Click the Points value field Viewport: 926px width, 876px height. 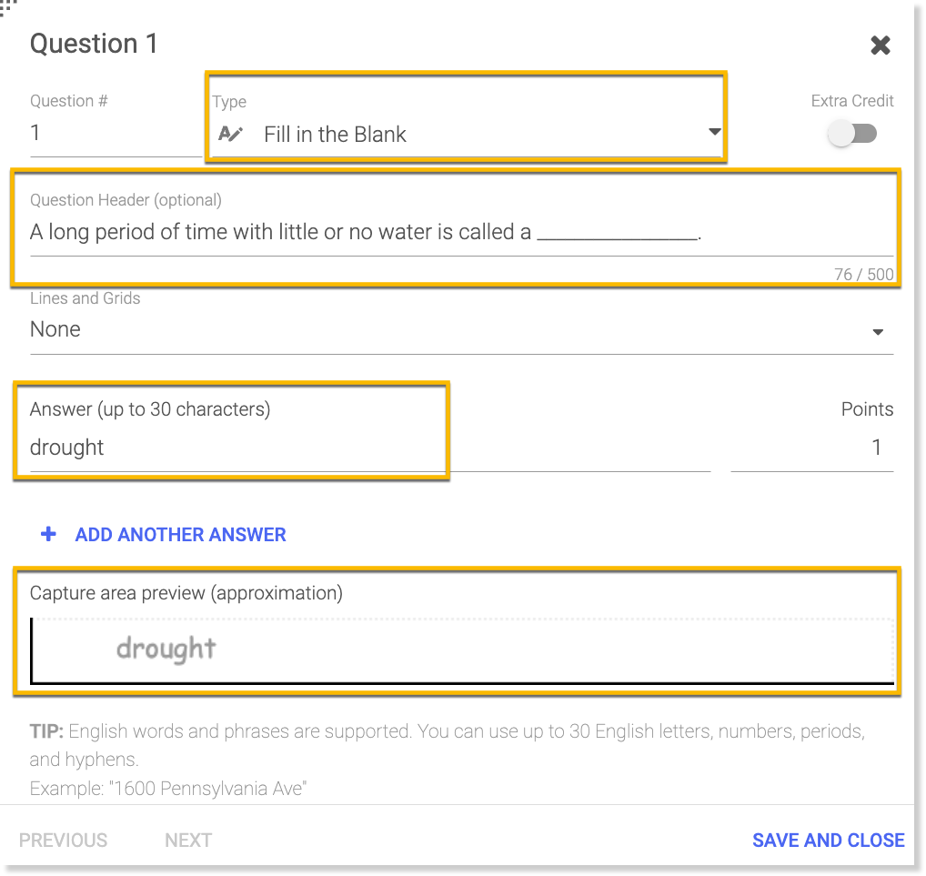tap(812, 448)
